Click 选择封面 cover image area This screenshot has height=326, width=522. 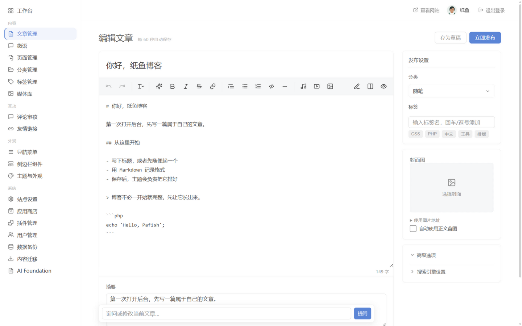tap(451, 188)
